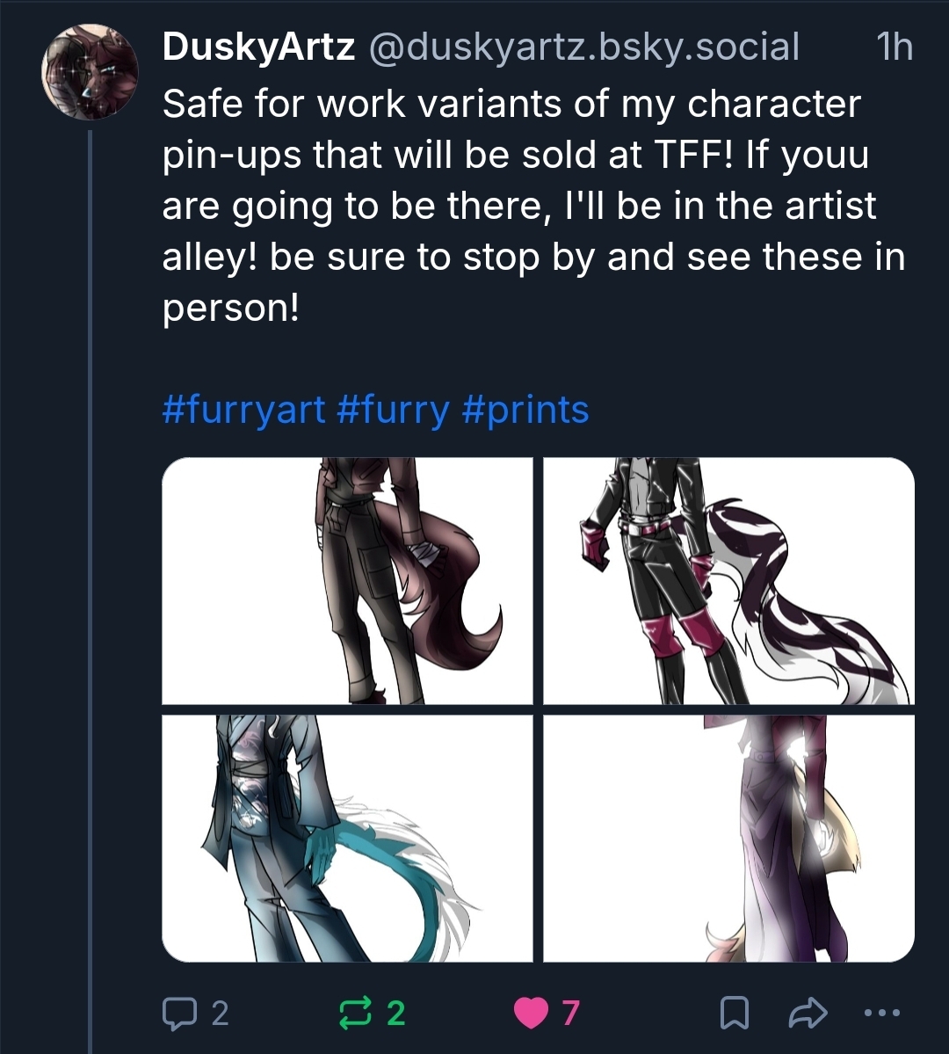
Task: Toggle the bookmark icon to save the post
Action: tap(735, 1014)
